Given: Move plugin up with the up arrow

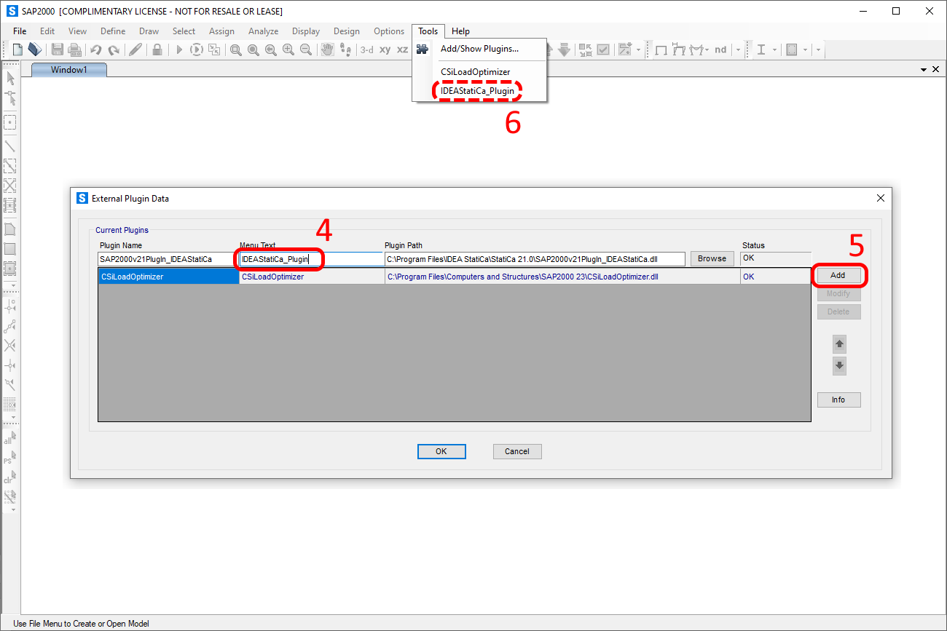Looking at the screenshot, I should pos(839,344).
